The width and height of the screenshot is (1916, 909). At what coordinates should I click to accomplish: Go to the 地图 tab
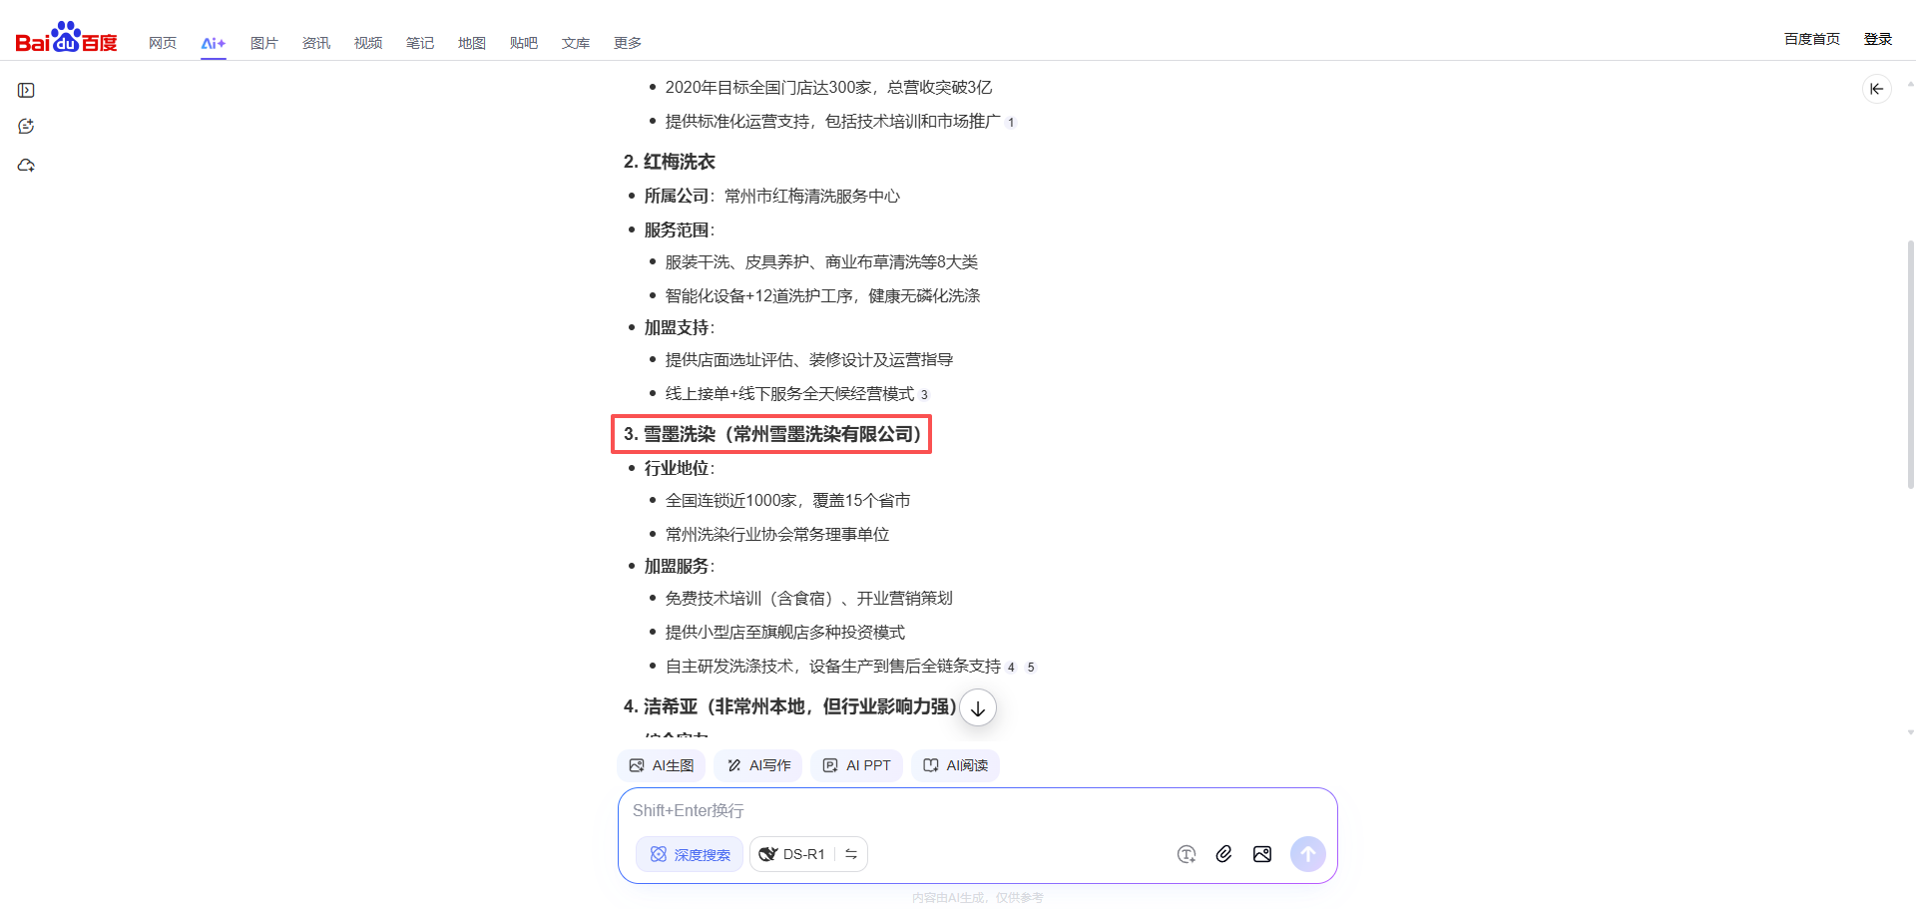coord(471,43)
